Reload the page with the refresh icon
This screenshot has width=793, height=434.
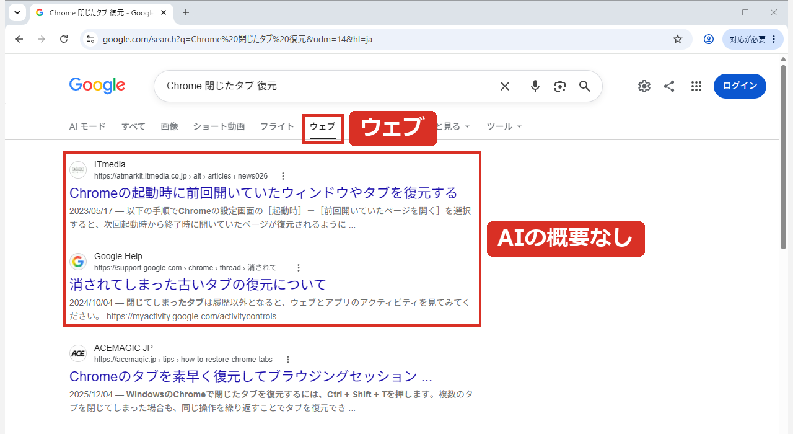click(64, 39)
